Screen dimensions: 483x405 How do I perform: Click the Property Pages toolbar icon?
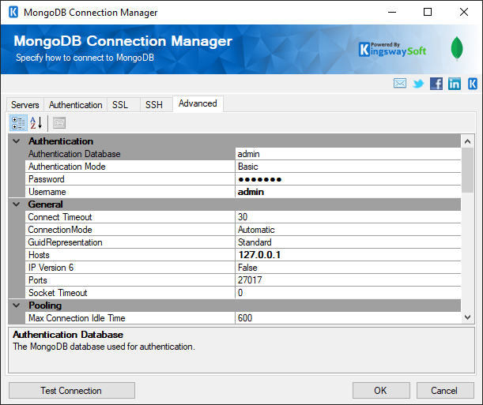click(59, 123)
